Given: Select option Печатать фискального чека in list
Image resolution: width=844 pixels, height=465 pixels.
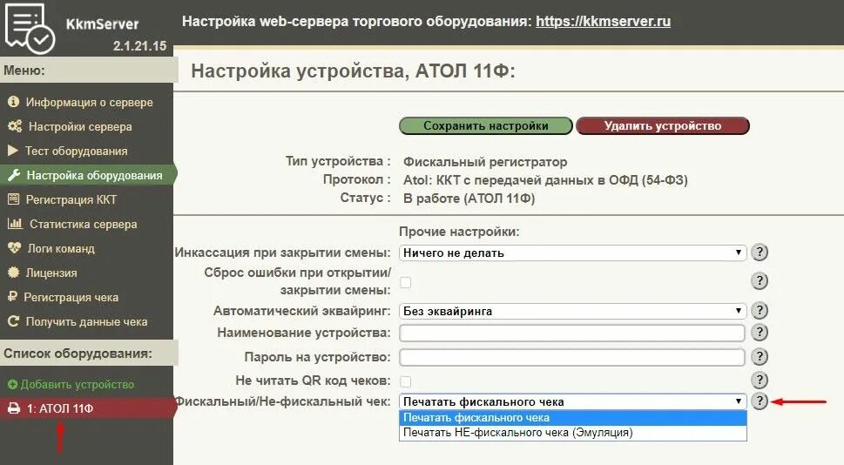Looking at the screenshot, I should point(573,418).
